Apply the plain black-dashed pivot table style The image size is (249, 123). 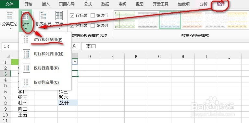[x=215, y=20]
